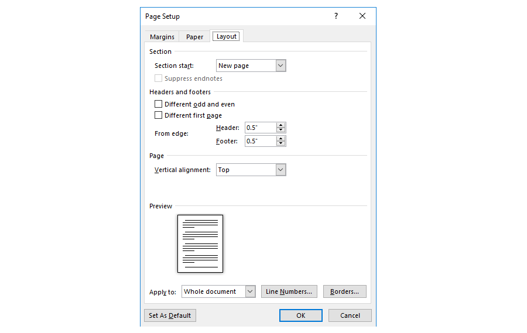Increase Header distance with up arrow
Viewport: 527px width, 333px height.
pyautogui.click(x=281, y=125)
